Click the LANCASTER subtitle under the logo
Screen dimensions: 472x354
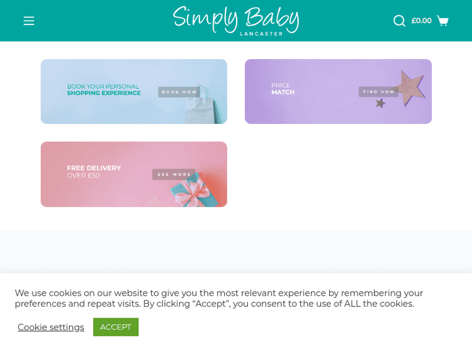click(261, 34)
